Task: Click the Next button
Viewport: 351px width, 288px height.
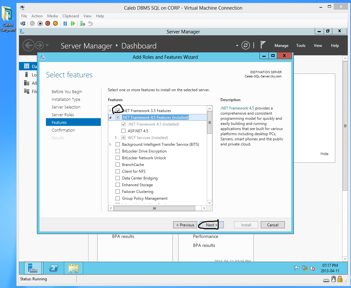Action: (x=212, y=225)
